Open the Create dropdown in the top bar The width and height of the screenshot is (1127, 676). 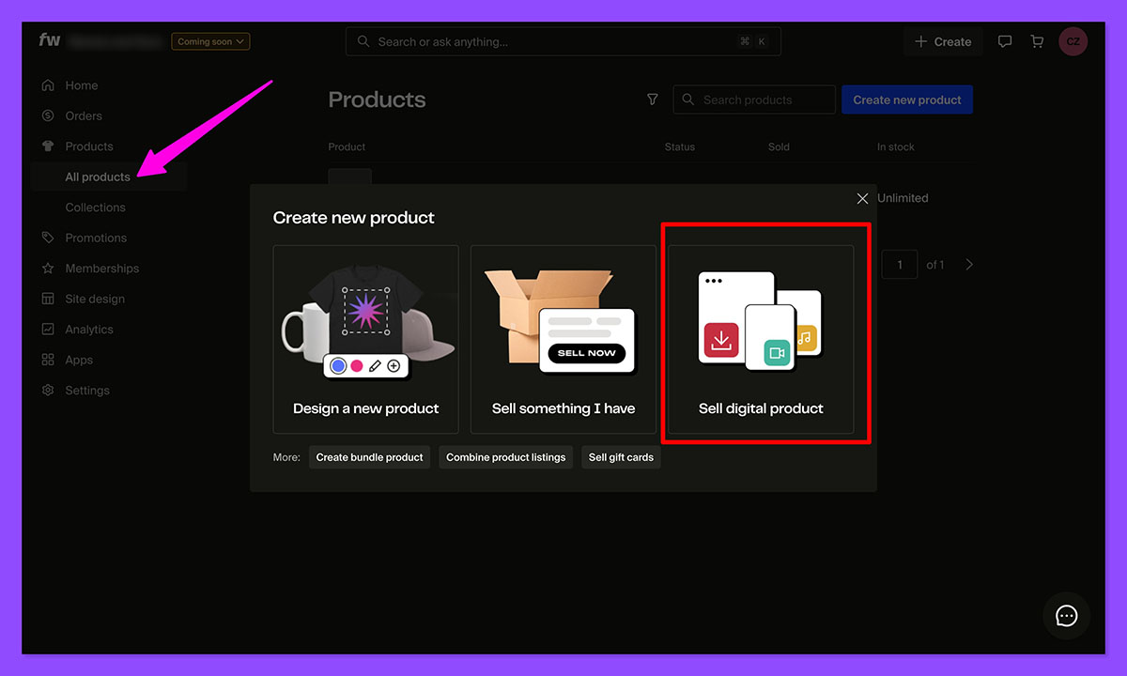pos(942,40)
